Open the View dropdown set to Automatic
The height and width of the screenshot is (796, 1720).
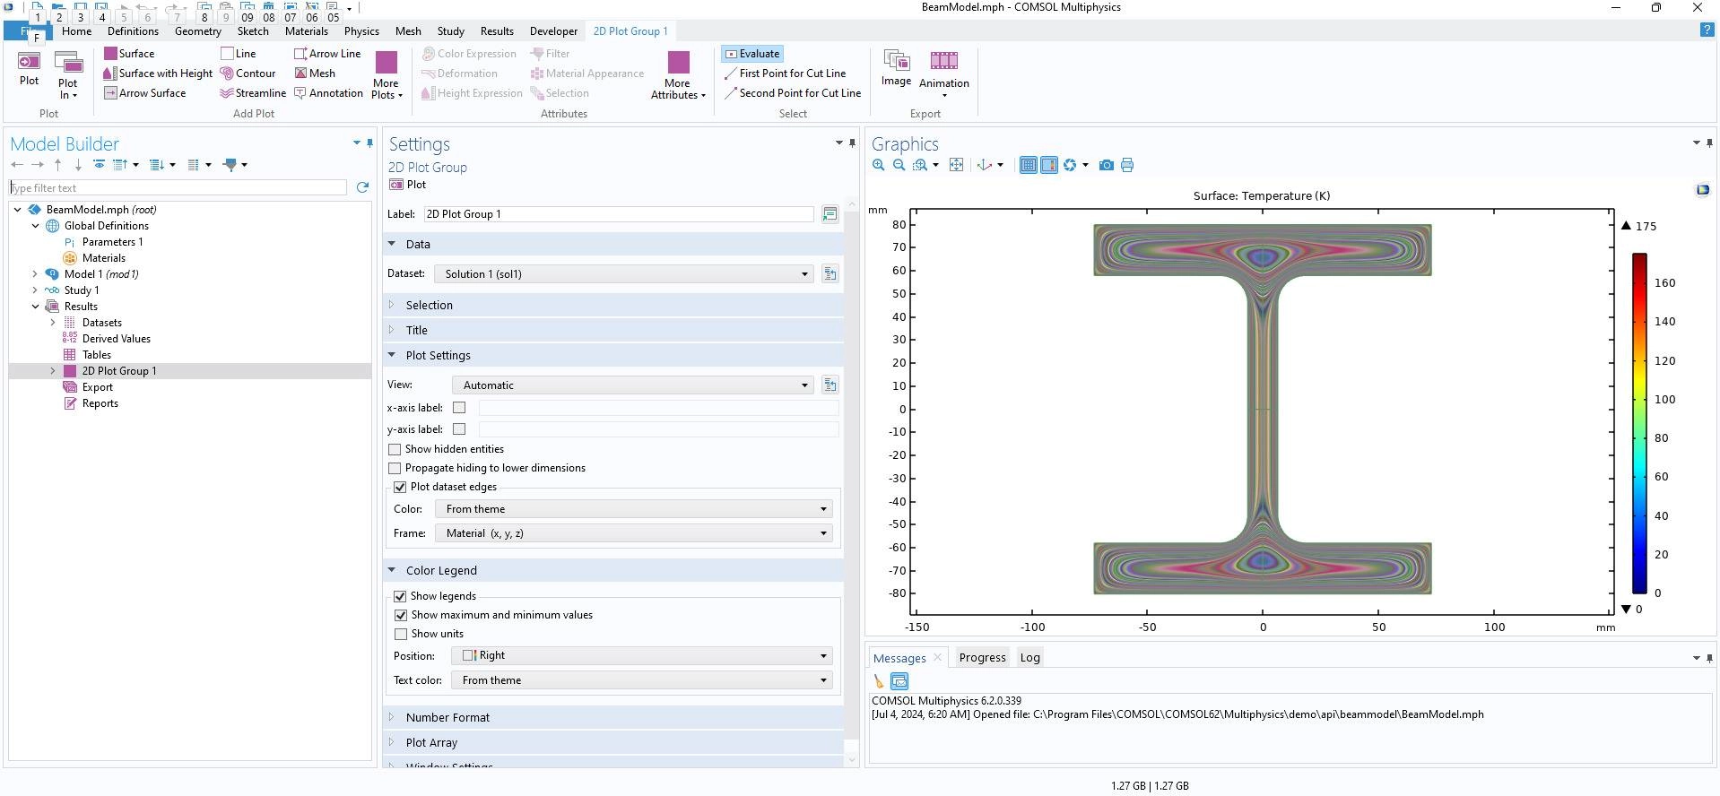tap(633, 385)
